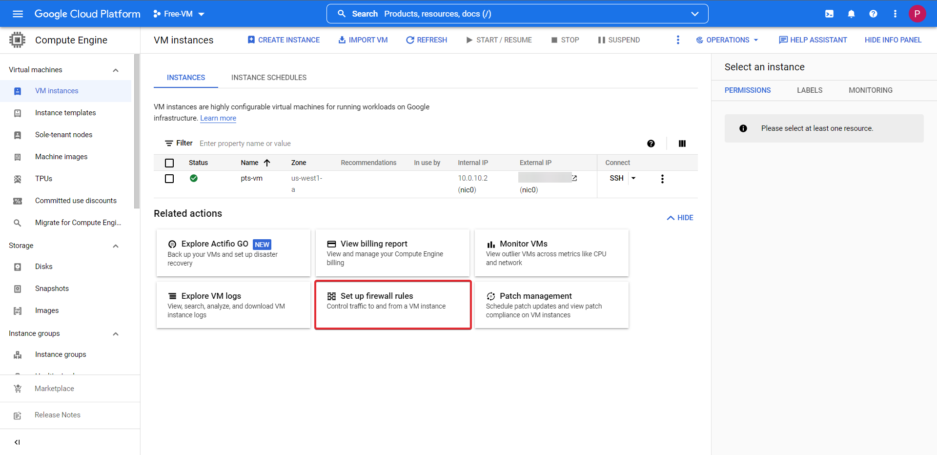Image resolution: width=937 pixels, height=455 pixels.
Task: Click the Snapshots sidebar icon
Action: click(18, 289)
